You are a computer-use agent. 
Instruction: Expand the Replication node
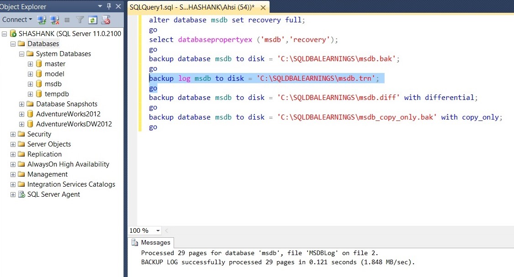click(x=13, y=155)
